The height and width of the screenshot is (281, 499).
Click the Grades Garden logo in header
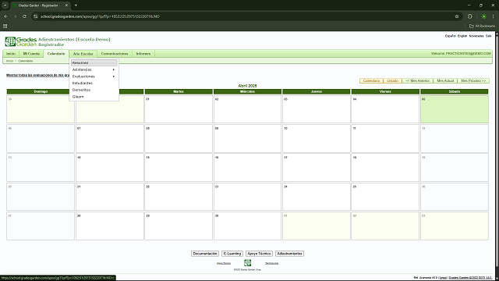click(x=21, y=41)
